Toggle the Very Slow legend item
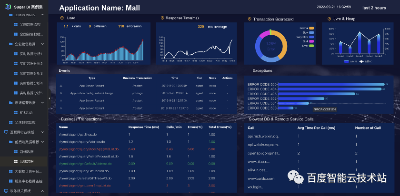This screenshot has height=196, width=400. tap(305, 37)
